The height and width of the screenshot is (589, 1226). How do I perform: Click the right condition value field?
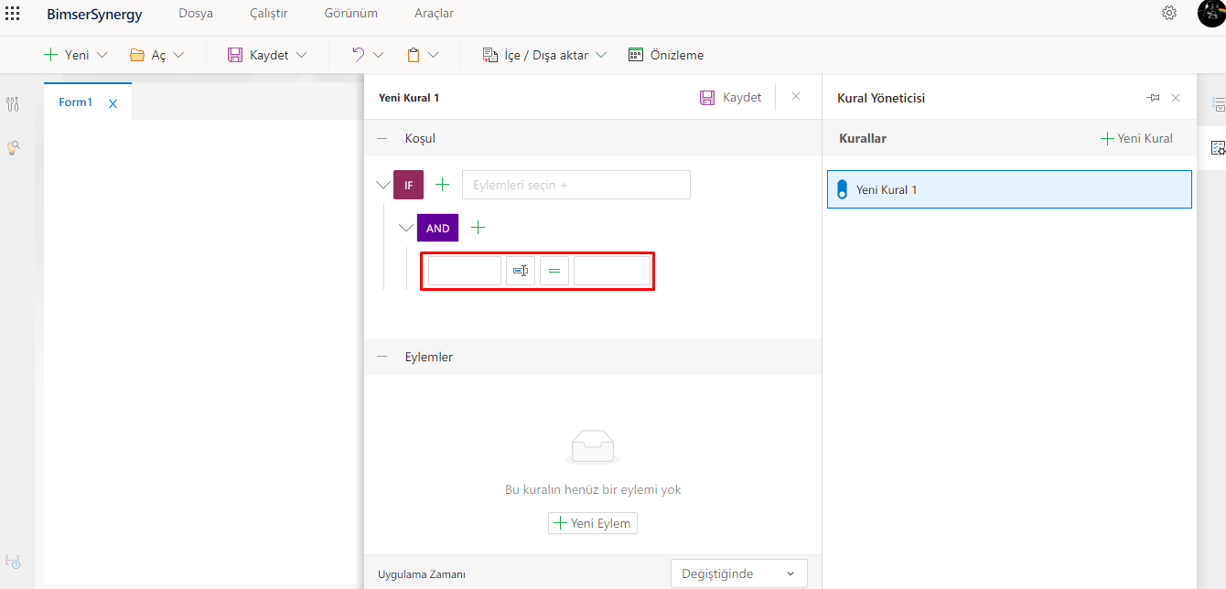(612, 271)
